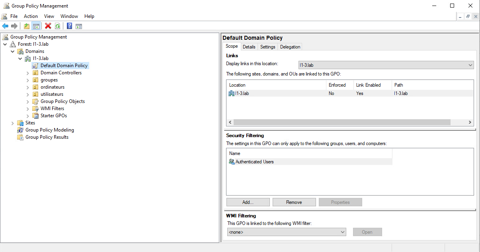480x252 pixels.
Task: Expand the Sites node
Action: coord(12,123)
